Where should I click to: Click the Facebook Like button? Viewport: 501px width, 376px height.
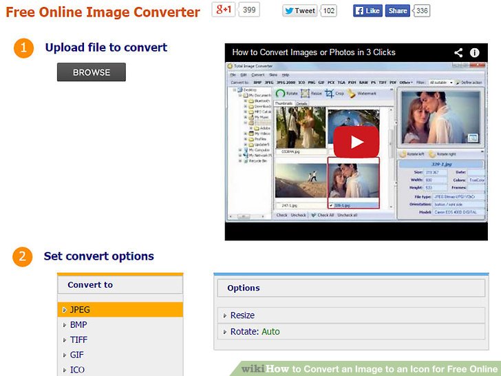coord(367,11)
